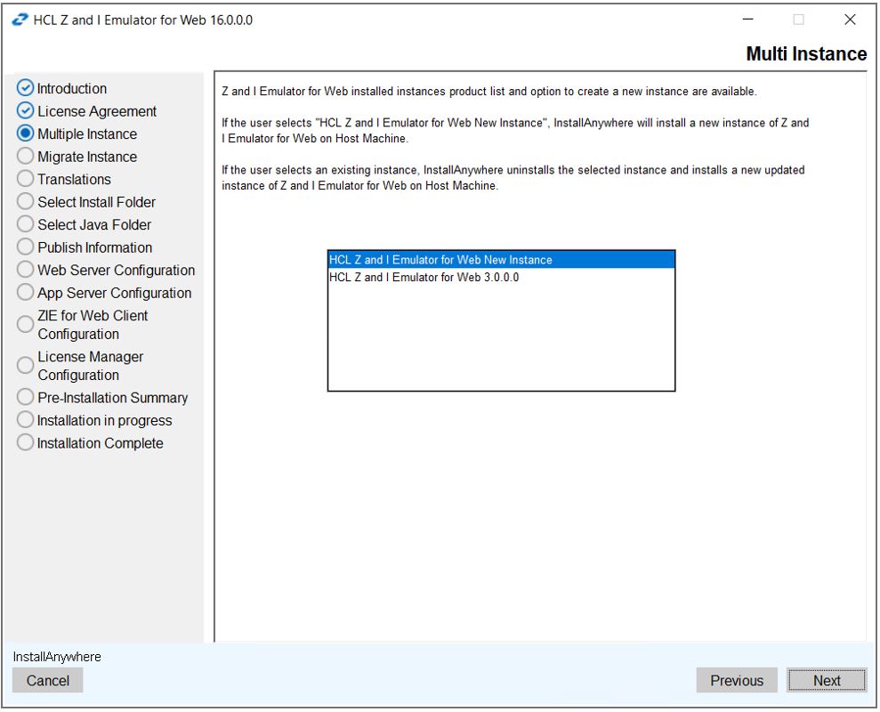Click the Translations step circle
Screen dimensions: 880x712
pos(25,179)
